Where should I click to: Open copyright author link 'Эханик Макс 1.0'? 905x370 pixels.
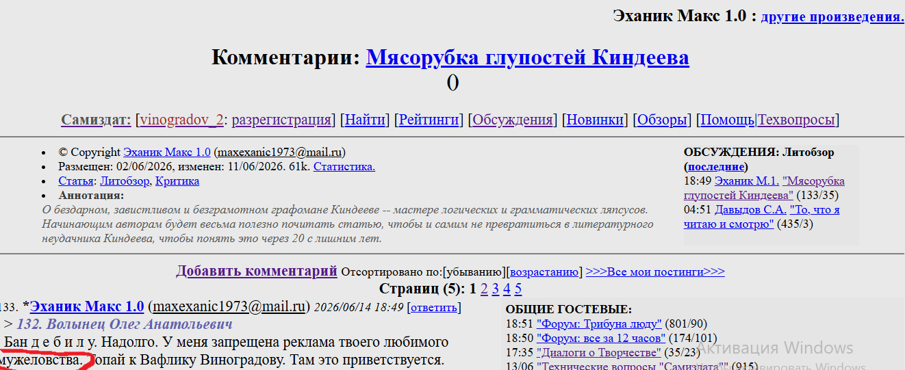pyautogui.click(x=167, y=153)
